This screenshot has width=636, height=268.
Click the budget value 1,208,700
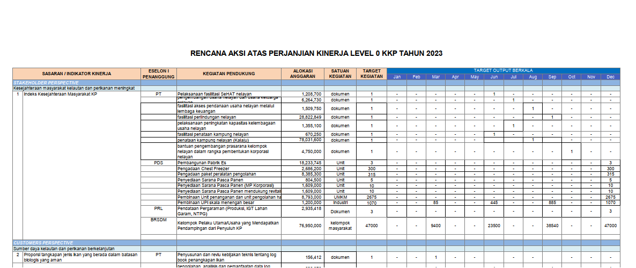point(312,94)
